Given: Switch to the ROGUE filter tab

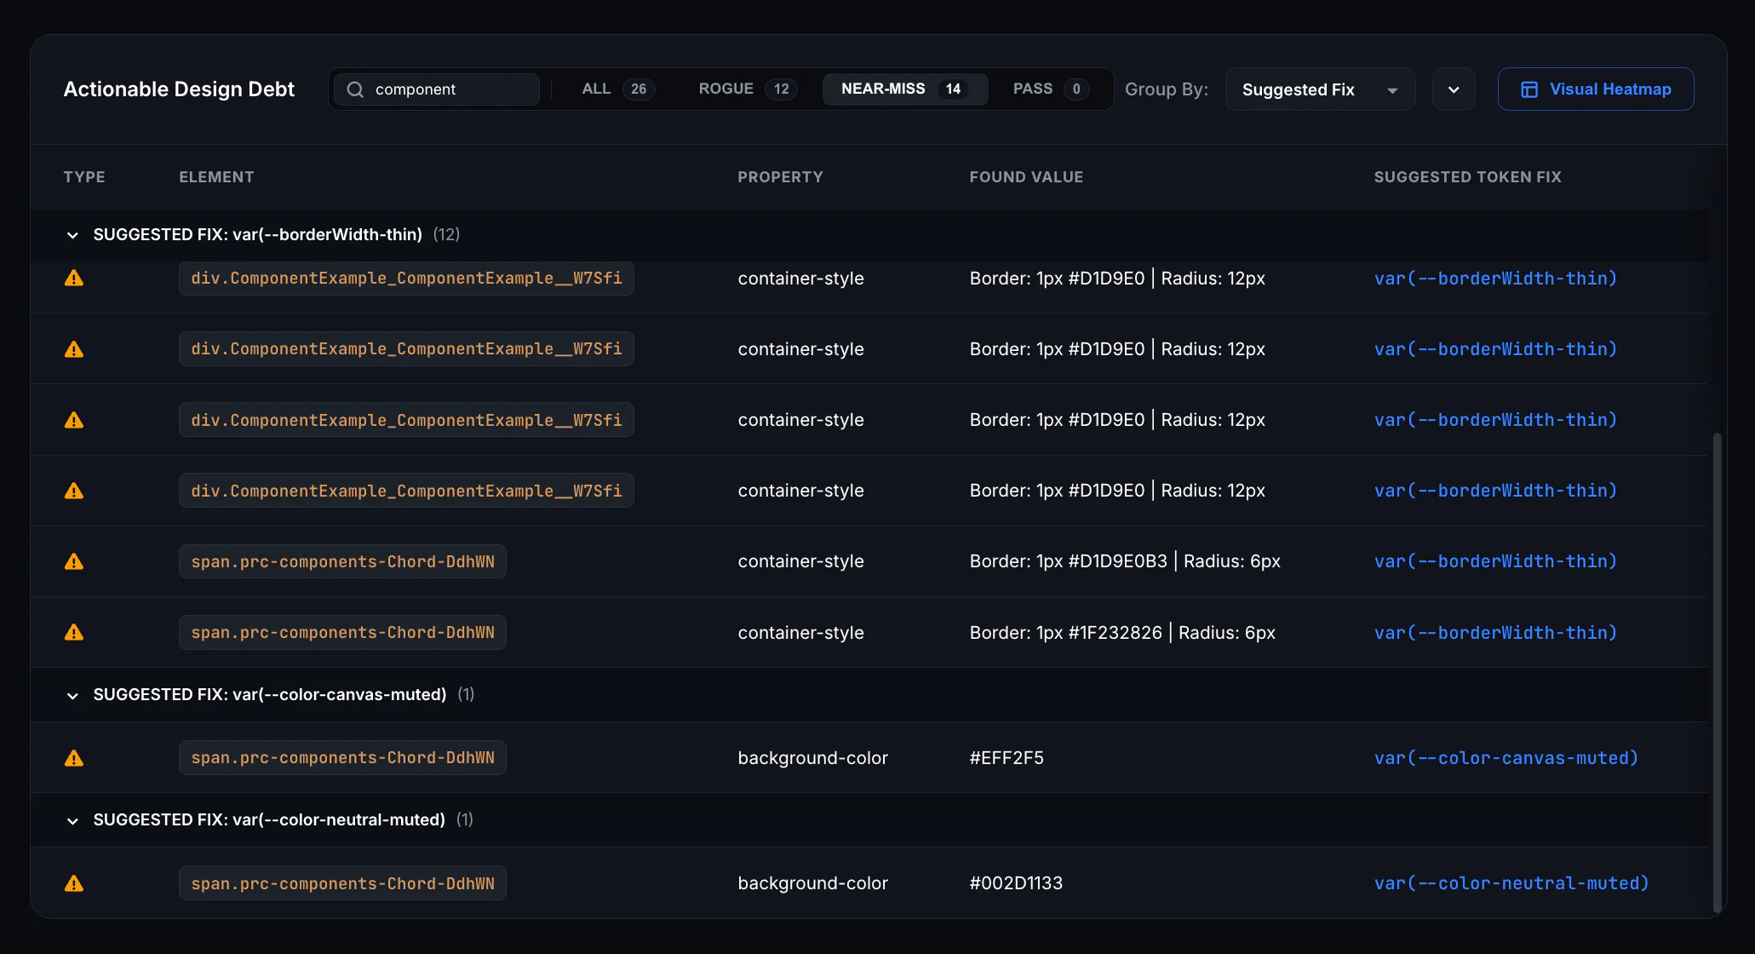Looking at the screenshot, I should (748, 89).
